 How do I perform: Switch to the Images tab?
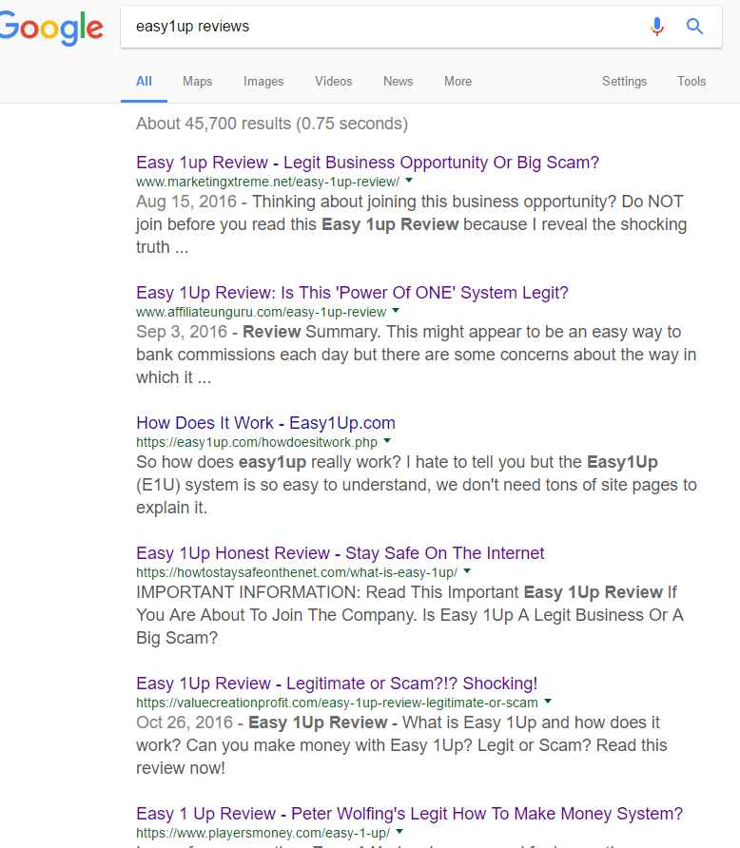click(x=263, y=81)
